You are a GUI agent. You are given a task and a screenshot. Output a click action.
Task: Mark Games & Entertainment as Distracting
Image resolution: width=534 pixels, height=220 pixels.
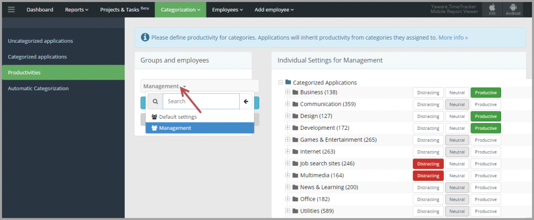pos(428,140)
